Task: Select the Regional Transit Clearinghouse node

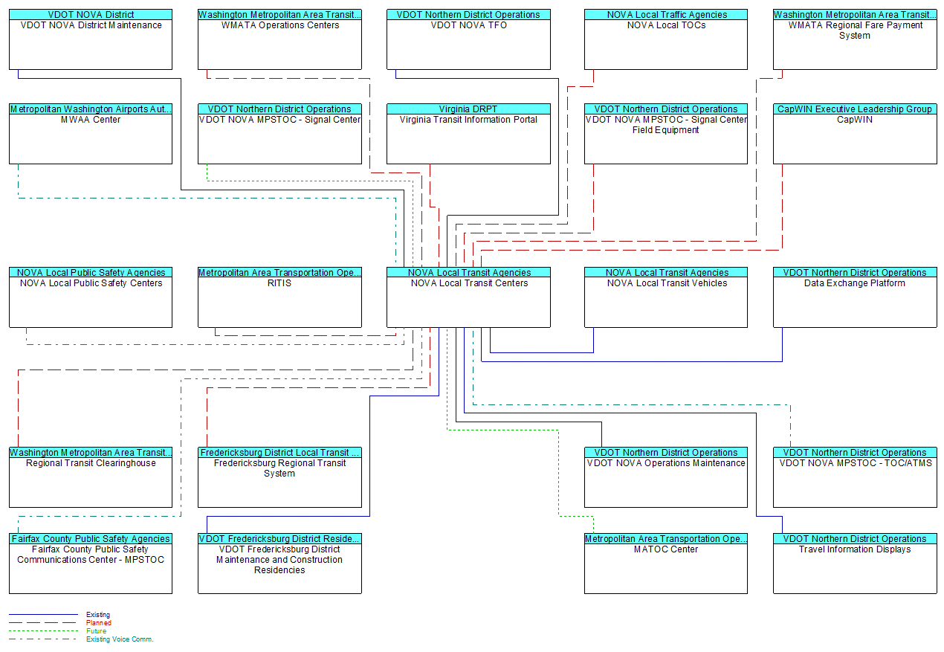Action: coord(91,477)
